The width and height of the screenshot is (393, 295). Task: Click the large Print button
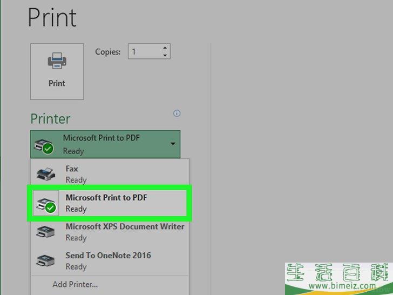57,71
